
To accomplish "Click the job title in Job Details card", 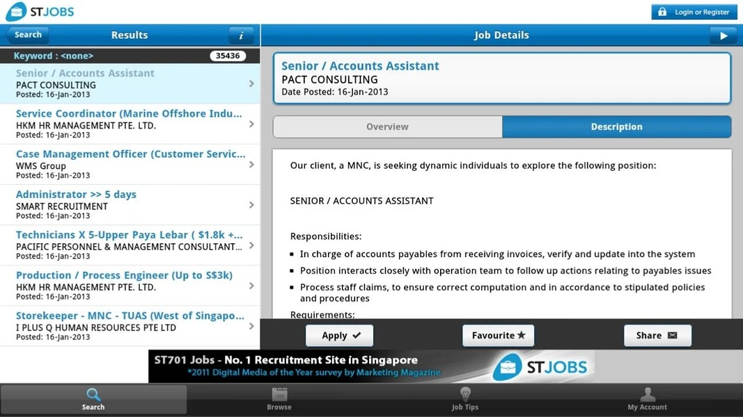I will (360, 66).
